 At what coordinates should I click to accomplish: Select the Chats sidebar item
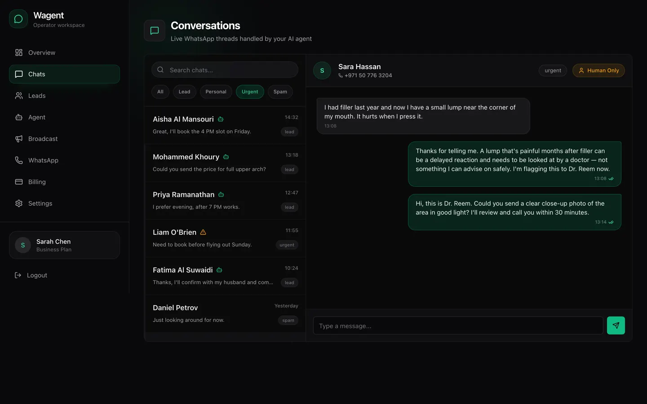tap(64, 74)
